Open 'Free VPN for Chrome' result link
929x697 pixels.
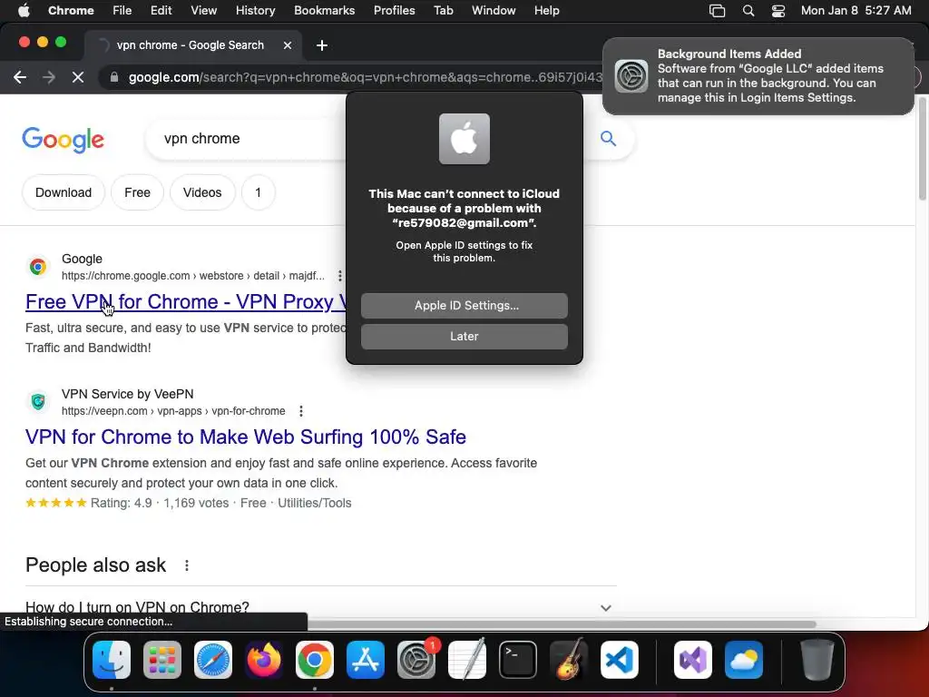click(185, 301)
